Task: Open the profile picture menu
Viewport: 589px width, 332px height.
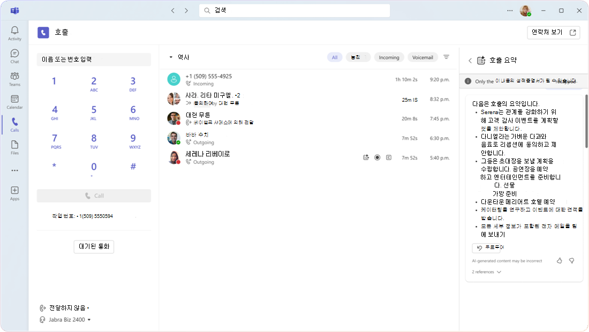Action: click(x=525, y=11)
